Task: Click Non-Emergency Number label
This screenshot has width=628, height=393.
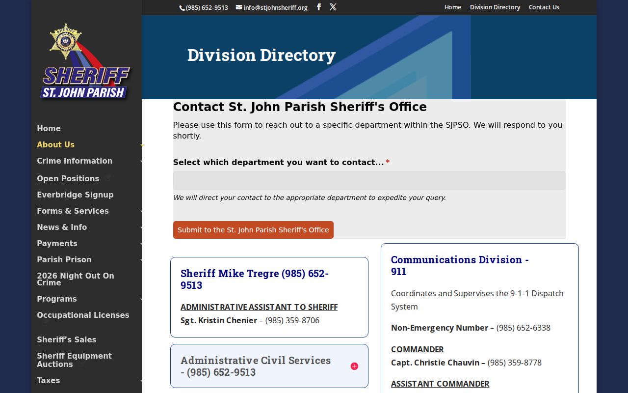Action: (440, 328)
